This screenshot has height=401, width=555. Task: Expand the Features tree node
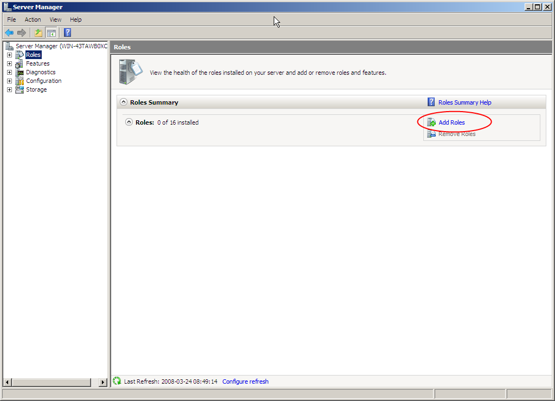coord(10,64)
